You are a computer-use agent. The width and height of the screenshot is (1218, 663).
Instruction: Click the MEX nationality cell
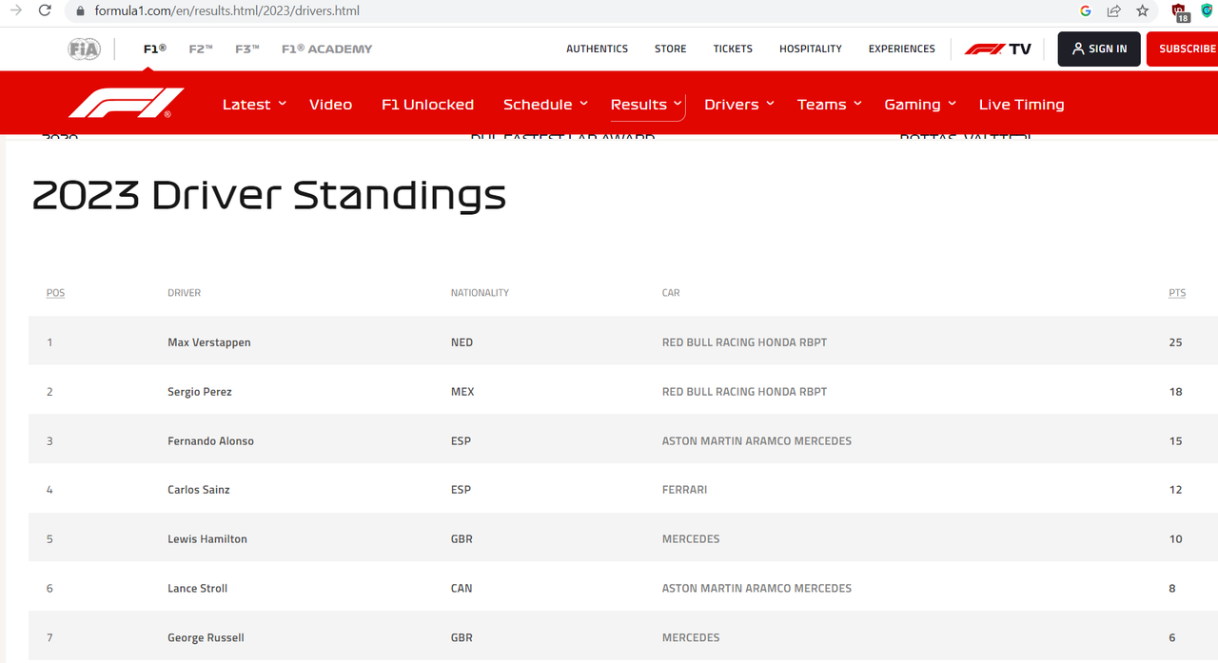click(462, 392)
